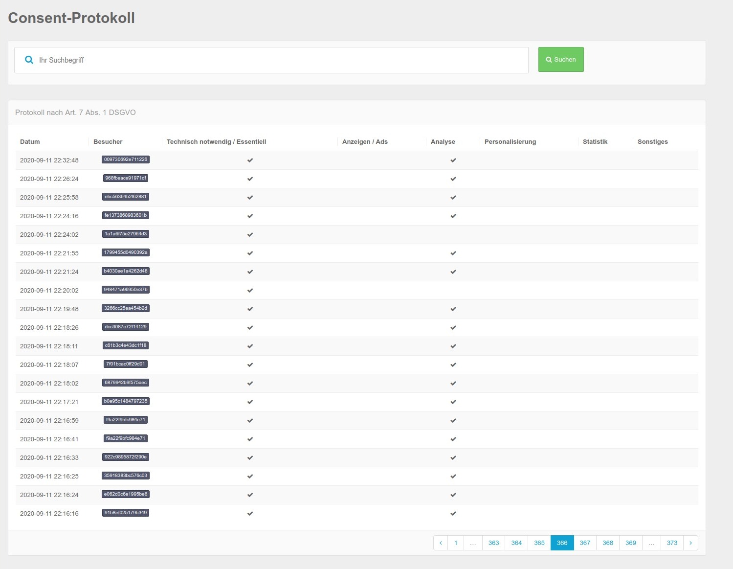Click the currently active page 366

pos(562,543)
